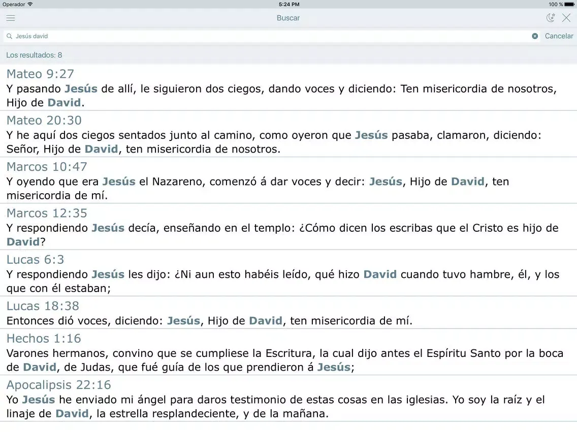The width and height of the screenshot is (577, 432).
Task: Open the Lucas 6:3 result
Action: [x=288, y=273]
